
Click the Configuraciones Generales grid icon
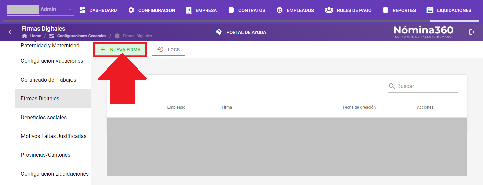click(x=52, y=36)
